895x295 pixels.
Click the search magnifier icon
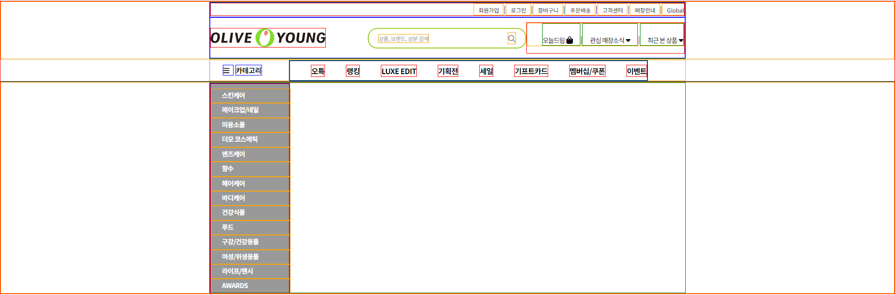pyautogui.click(x=512, y=39)
